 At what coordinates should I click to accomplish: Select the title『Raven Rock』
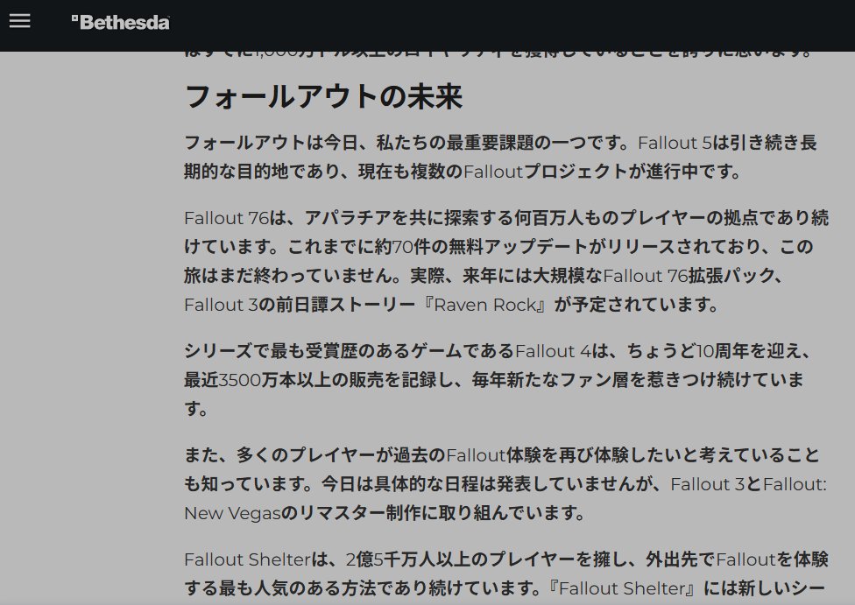486,305
